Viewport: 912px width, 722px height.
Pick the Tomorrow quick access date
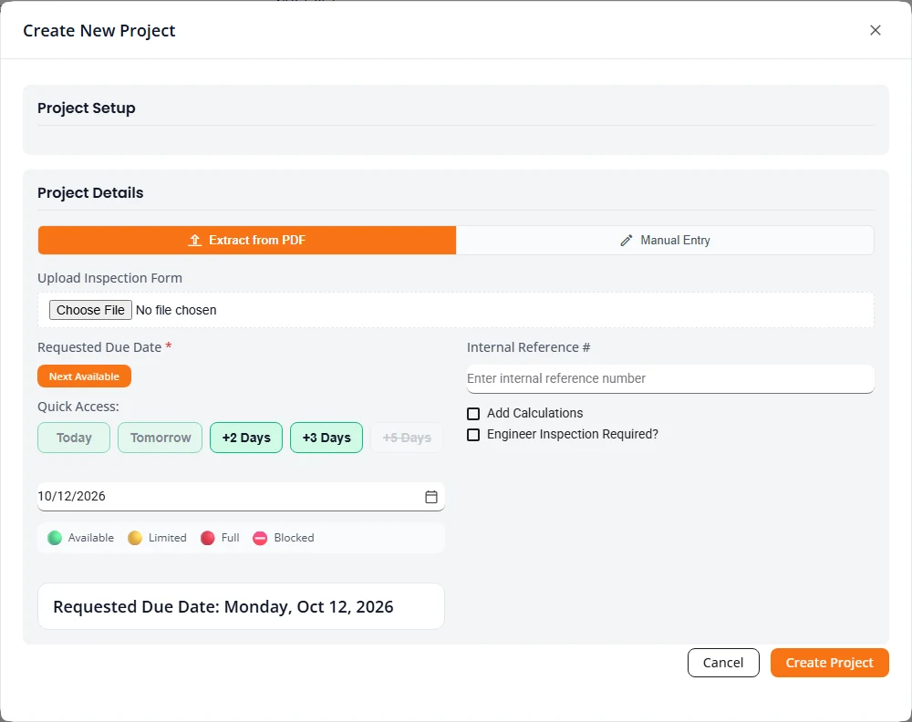click(160, 438)
